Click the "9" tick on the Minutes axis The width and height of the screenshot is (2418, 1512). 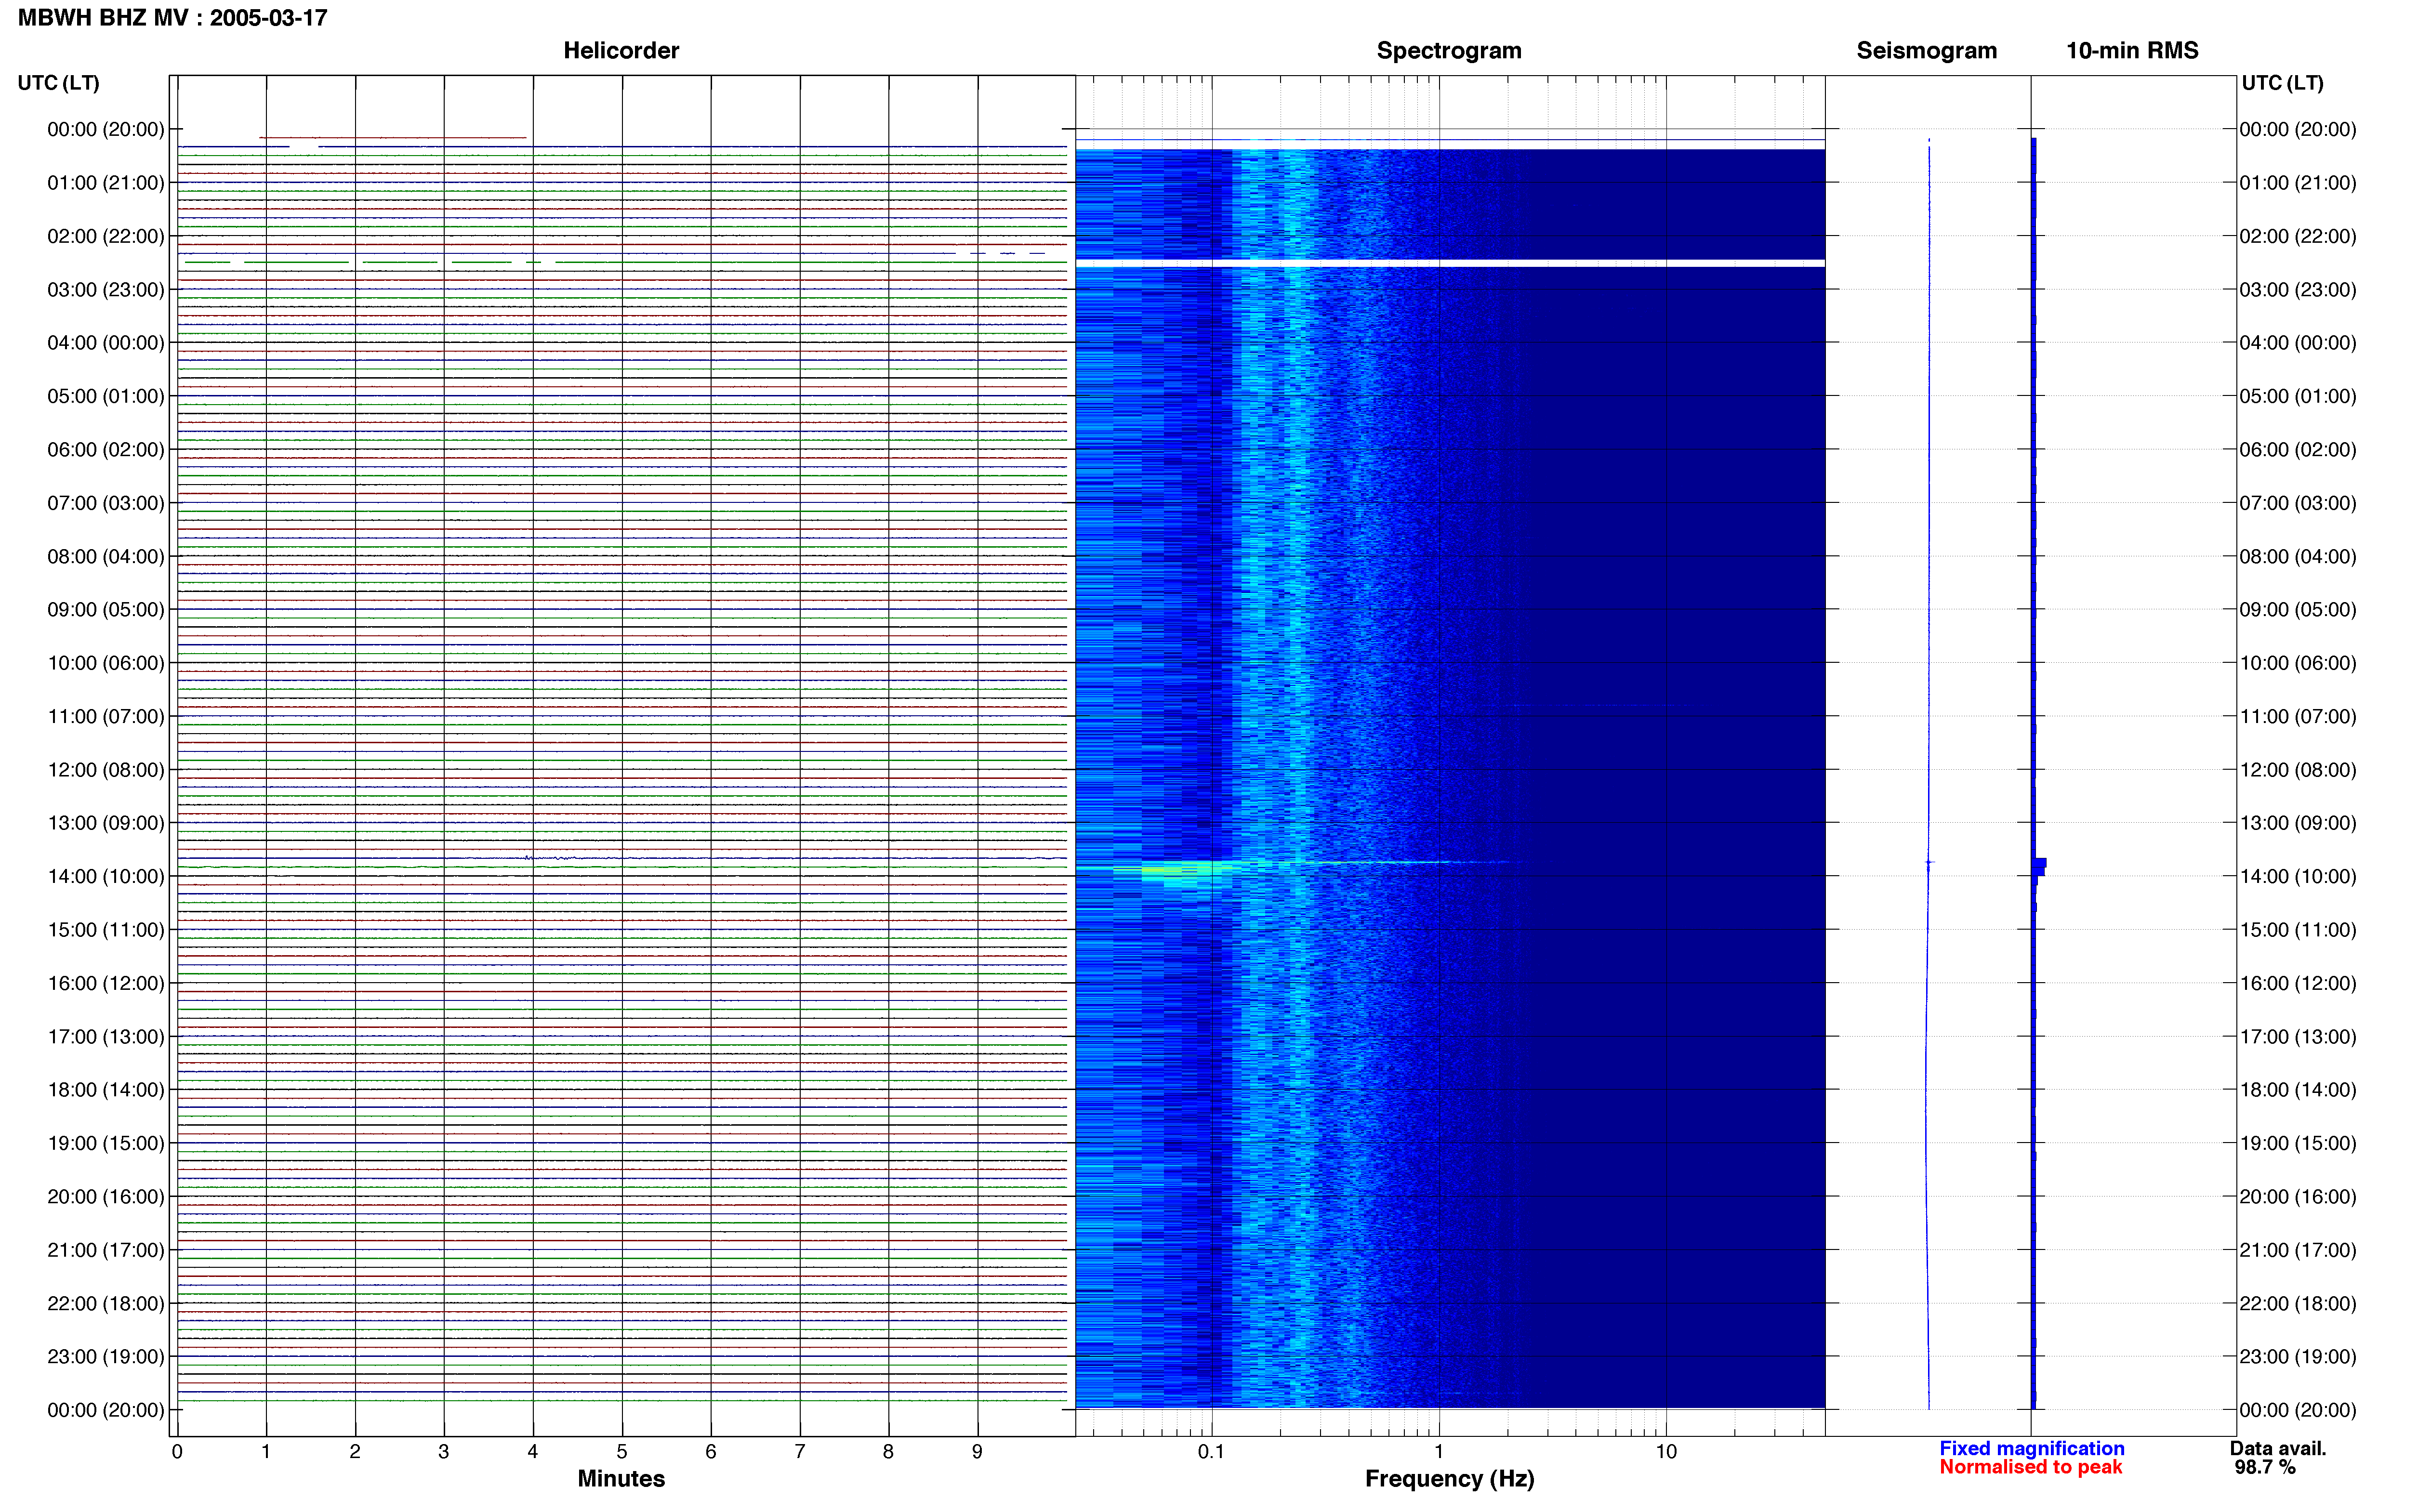point(977,1451)
